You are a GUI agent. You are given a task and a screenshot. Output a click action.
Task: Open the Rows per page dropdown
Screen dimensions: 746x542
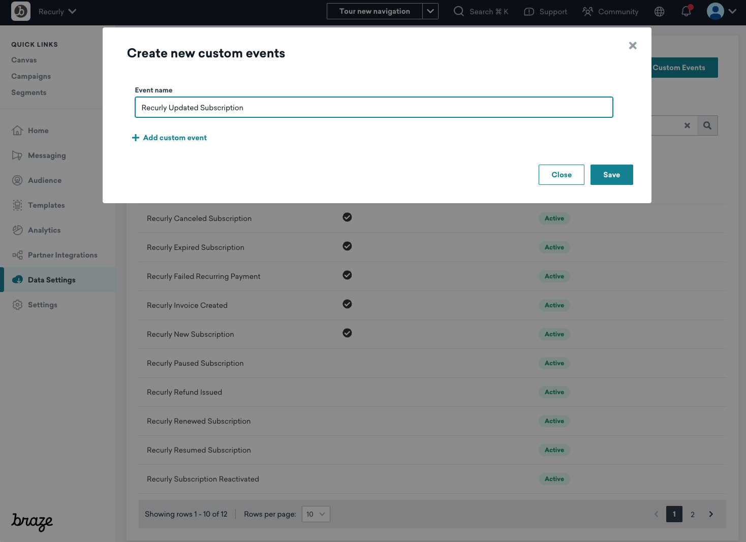click(x=316, y=514)
